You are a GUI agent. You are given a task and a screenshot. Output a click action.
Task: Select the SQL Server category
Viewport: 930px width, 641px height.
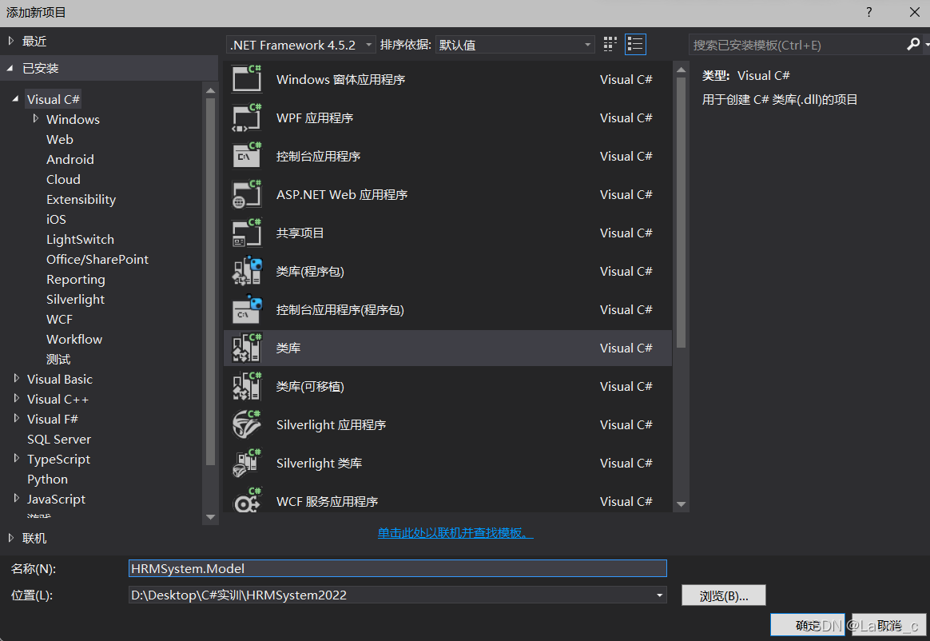pyautogui.click(x=58, y=440)
